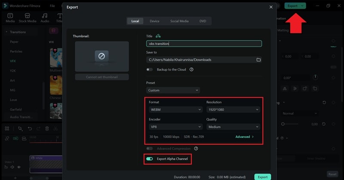Select the White clip on timeline
Viewport: 344px width, 180px height.
[46, 164]
